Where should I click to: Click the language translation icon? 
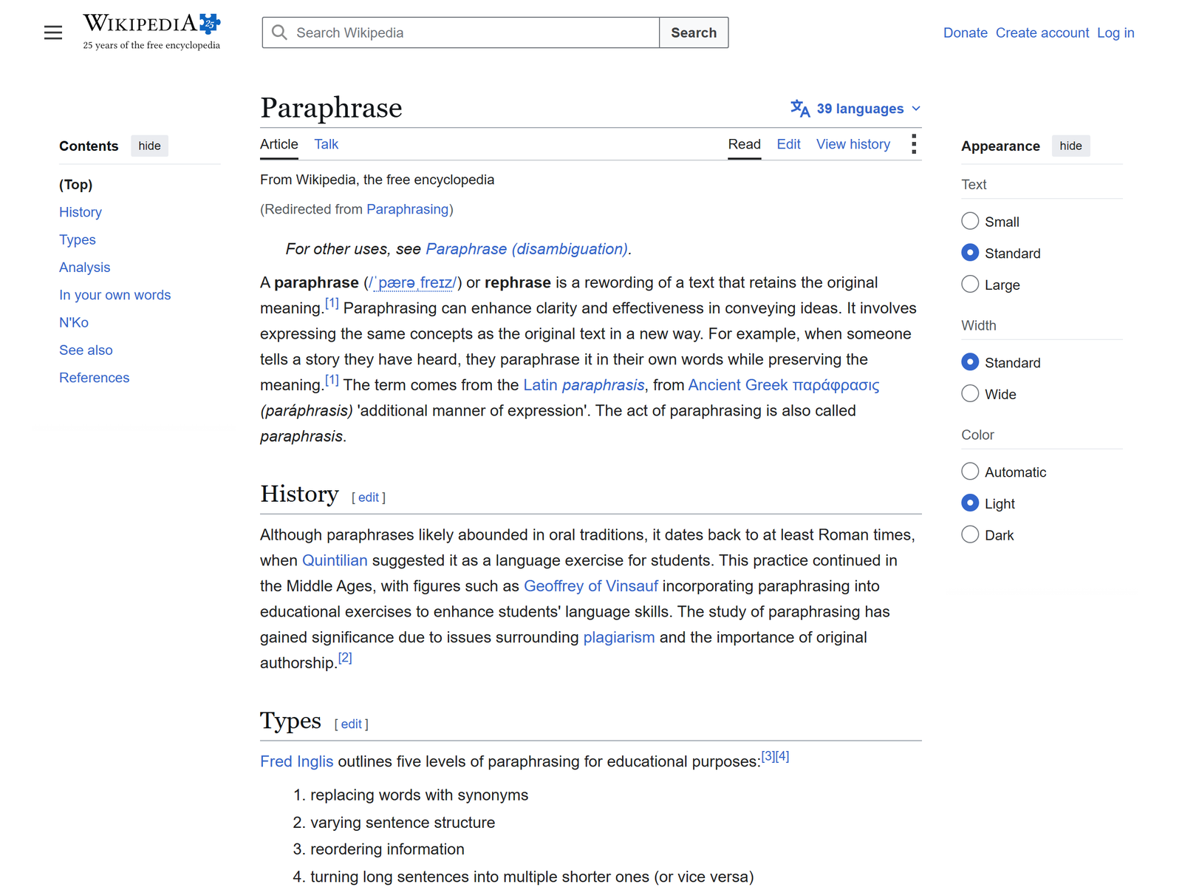click(x=800, y=108)
